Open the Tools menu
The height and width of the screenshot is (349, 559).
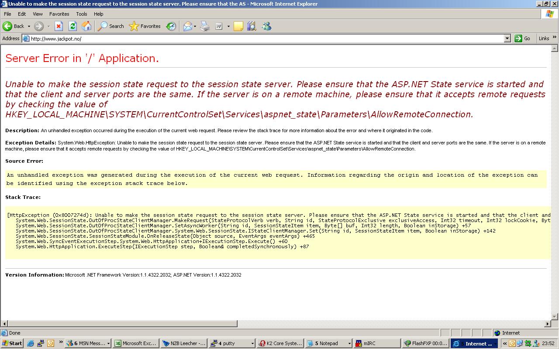coord(82,14)
